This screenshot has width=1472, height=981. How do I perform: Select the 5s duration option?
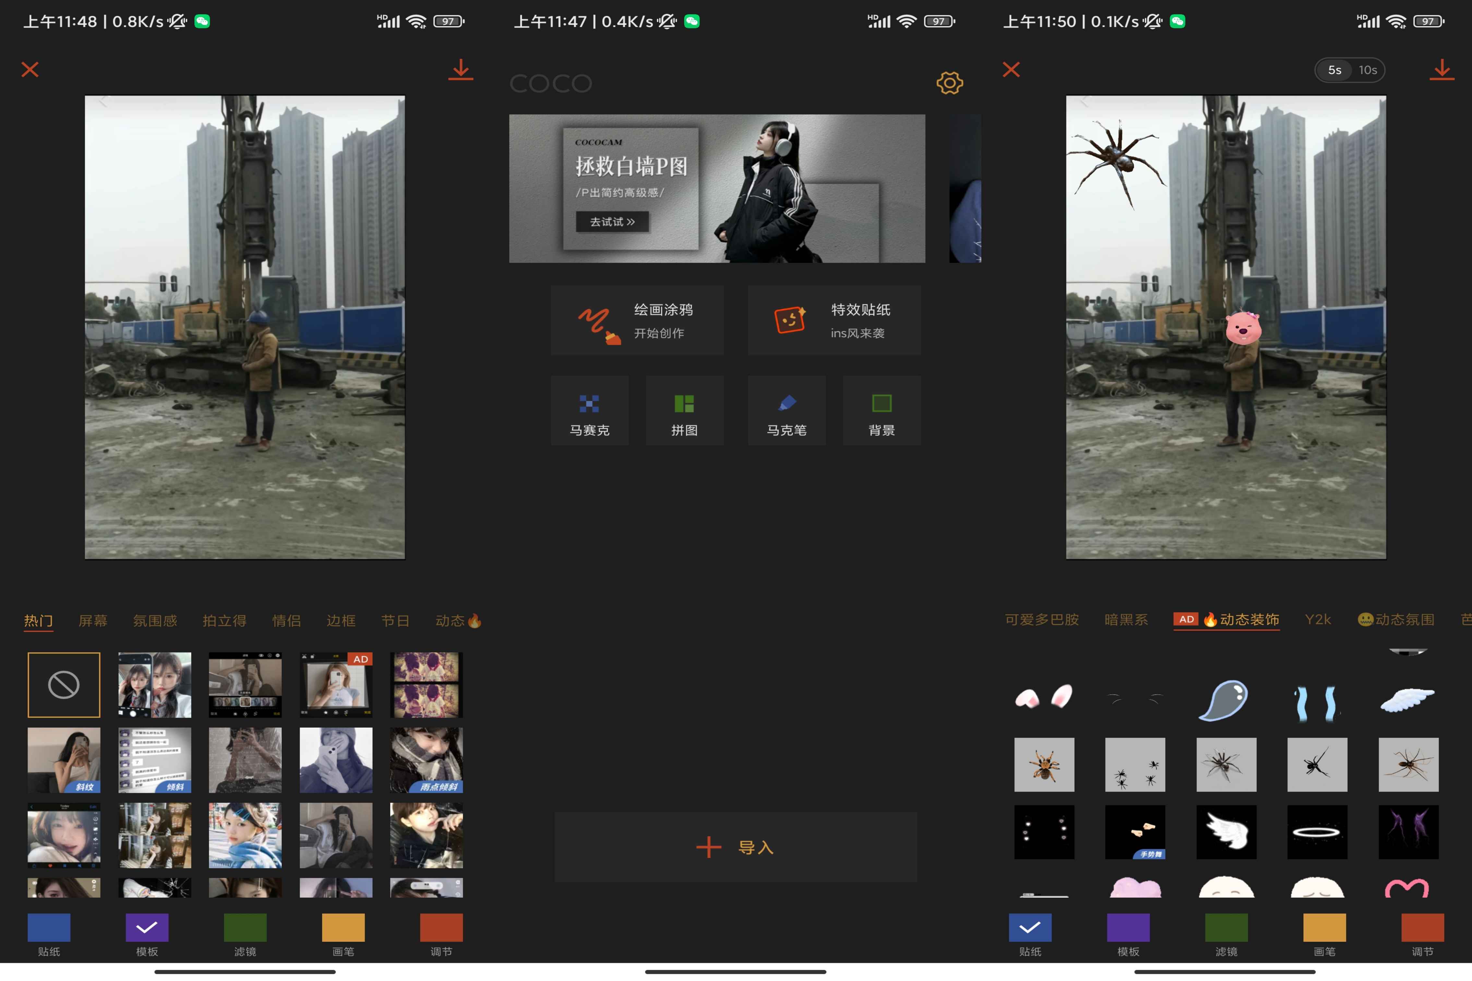(1334, 70)
